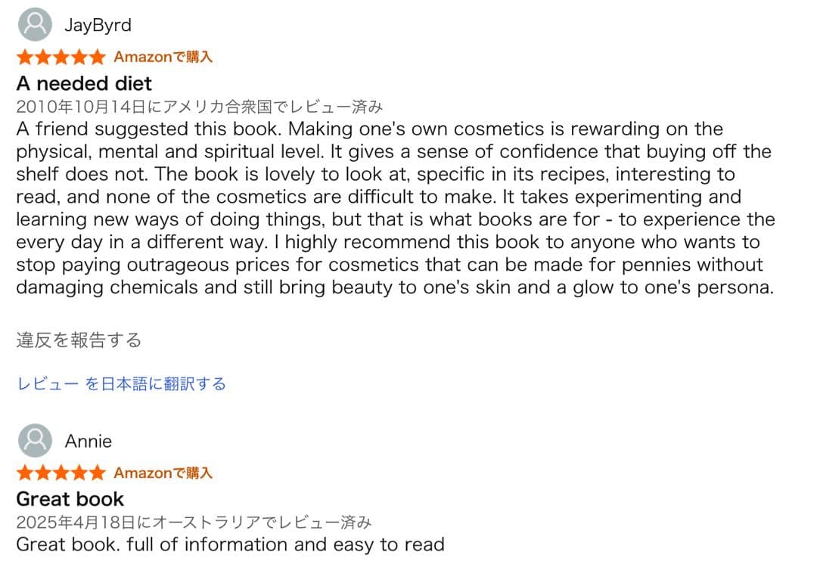Click Annie's profile avatar icon
Screen dimensions: 817x577
tap(33, 439)
